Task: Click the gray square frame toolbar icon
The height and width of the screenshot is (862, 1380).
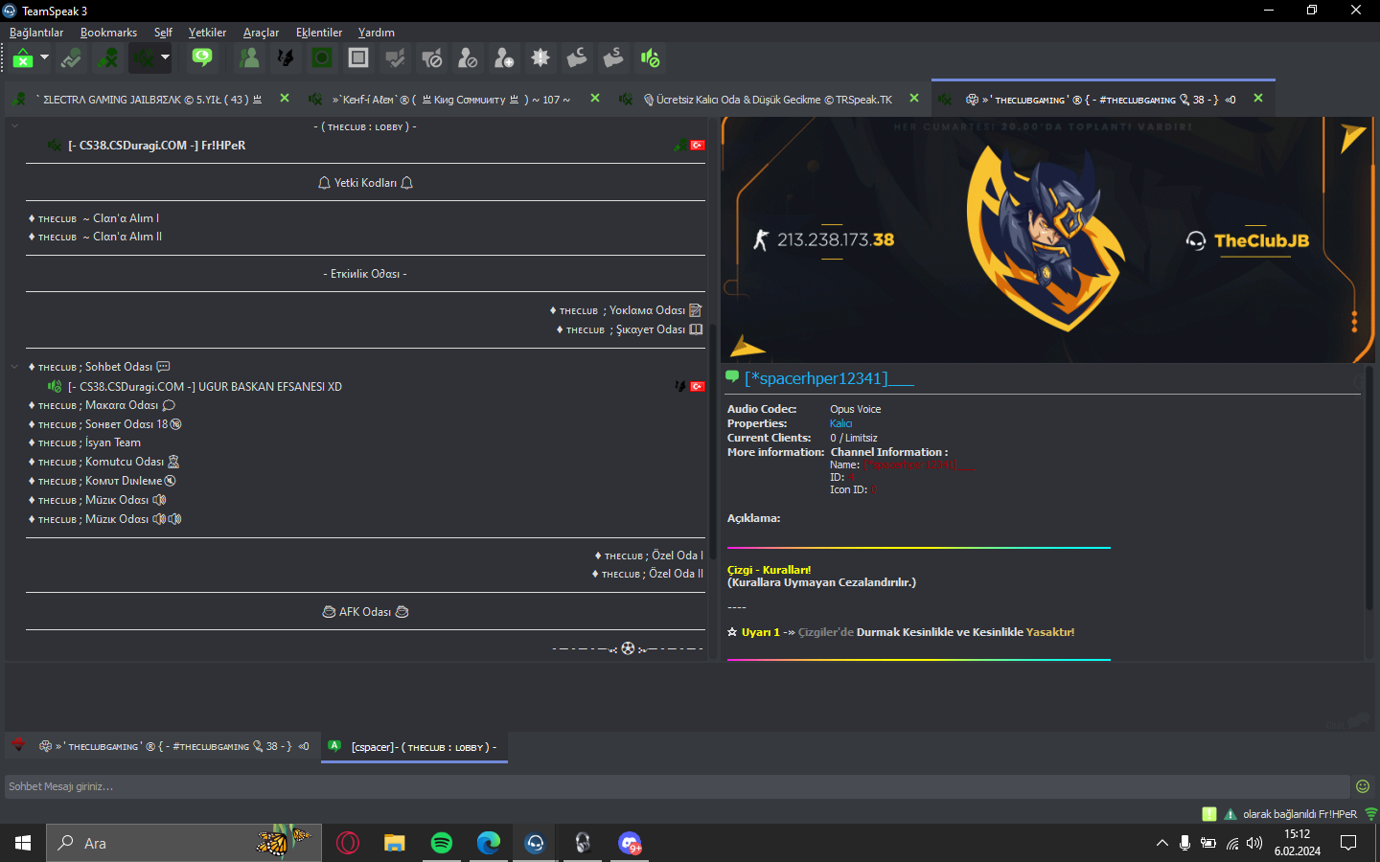Action: pyautogui.click(x=358, y=58)
